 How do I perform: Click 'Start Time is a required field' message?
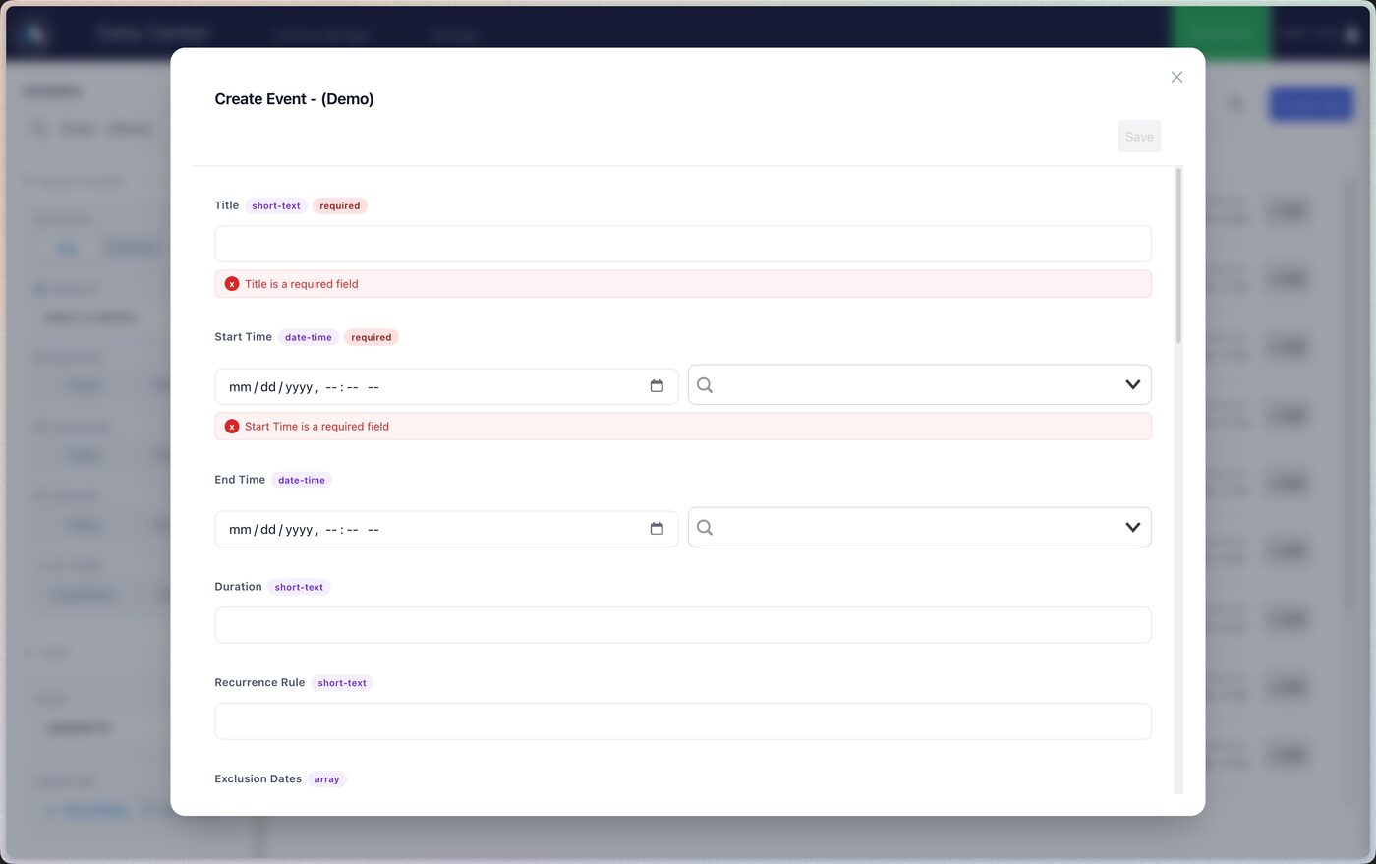316,427
